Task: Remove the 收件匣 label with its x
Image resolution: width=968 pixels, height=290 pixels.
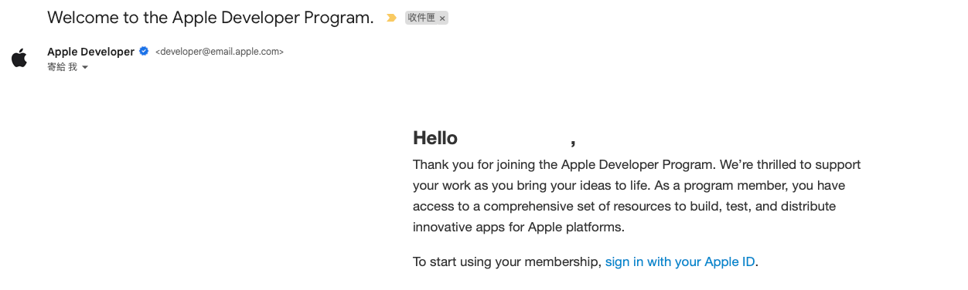Action: click(442, 19)
